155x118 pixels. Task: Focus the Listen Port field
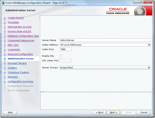[65, 49]
